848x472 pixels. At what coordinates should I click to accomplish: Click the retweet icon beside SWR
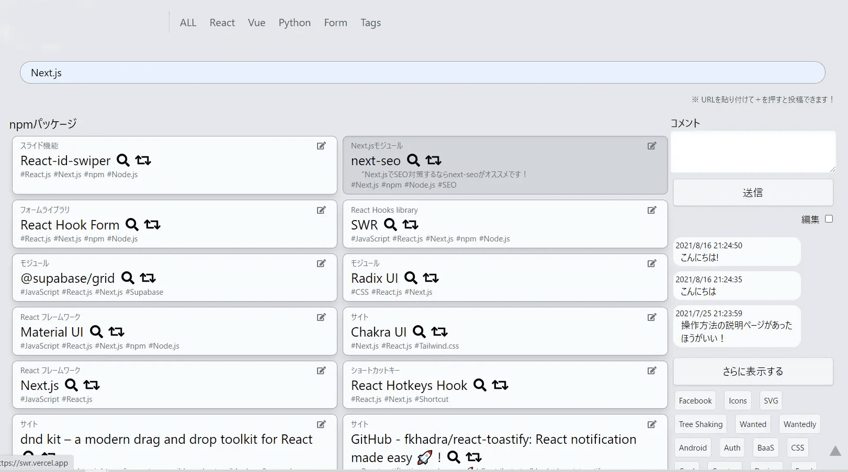(x=411, y=225)
